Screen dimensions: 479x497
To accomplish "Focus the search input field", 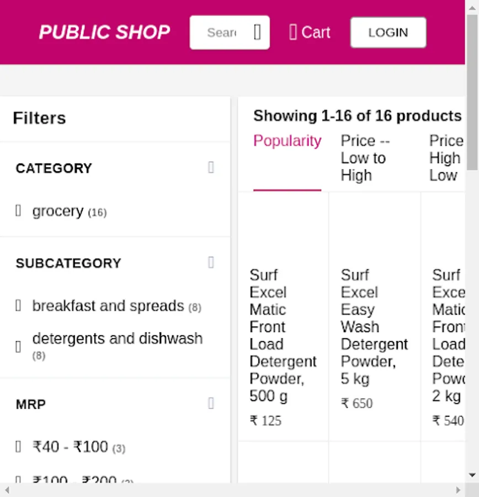I will click(222, 33).
